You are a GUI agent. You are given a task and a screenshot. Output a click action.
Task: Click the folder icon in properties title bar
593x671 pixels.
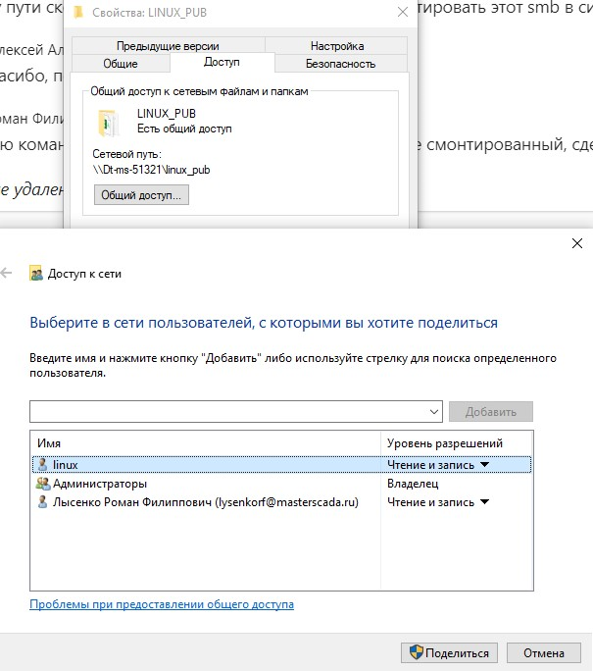(x=82, y=14)
